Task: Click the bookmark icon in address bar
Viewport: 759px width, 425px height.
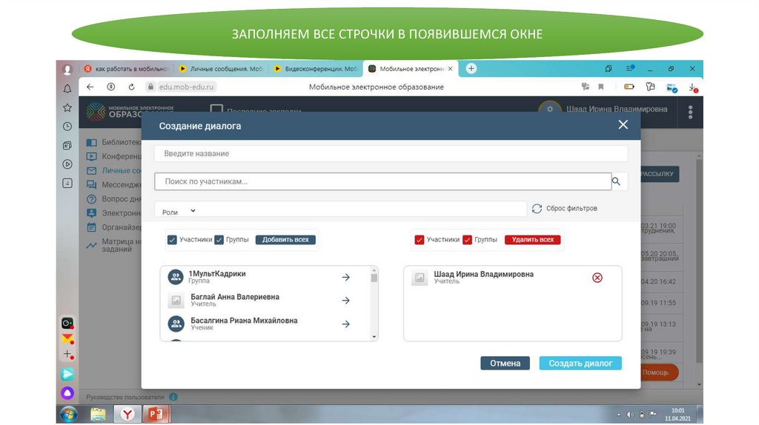Action: click(x=600, y=87)
